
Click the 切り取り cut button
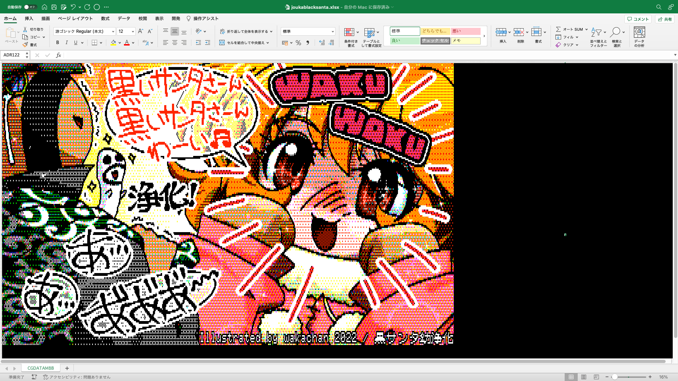pos(34,29)
